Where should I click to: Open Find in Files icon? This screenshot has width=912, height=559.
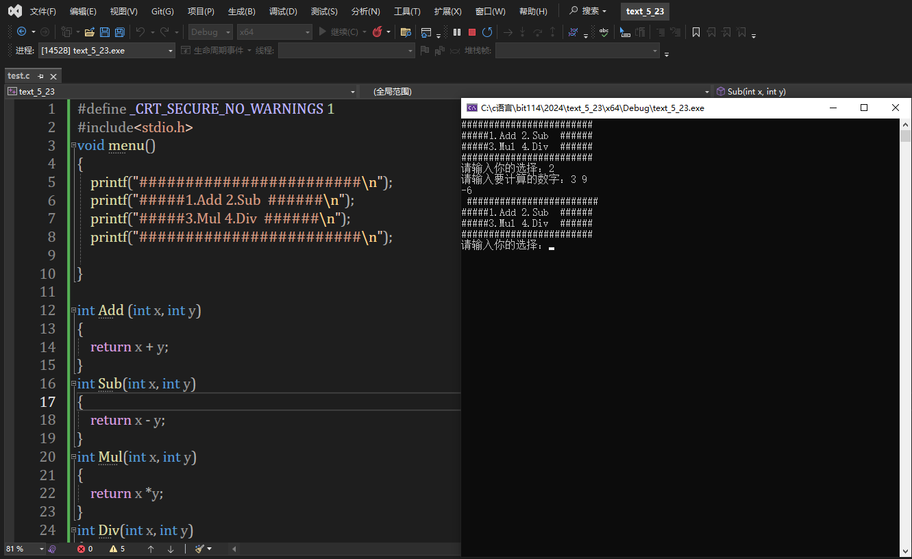[x=406, y=32]
